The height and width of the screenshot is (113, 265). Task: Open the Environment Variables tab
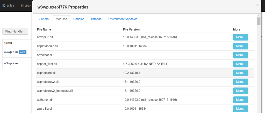pos(123,19)
